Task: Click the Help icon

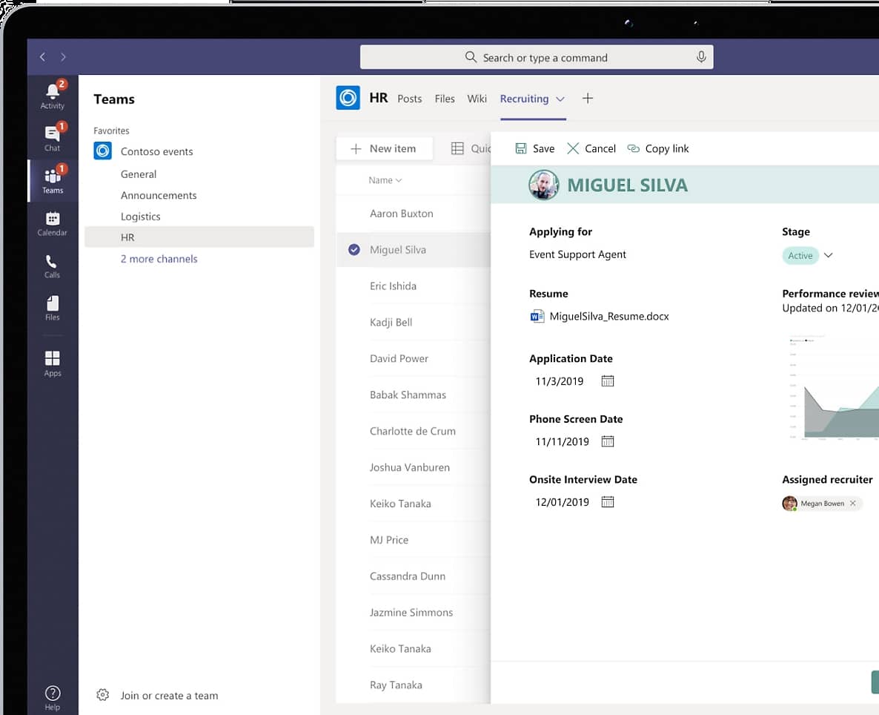Action: click(52, 696)
